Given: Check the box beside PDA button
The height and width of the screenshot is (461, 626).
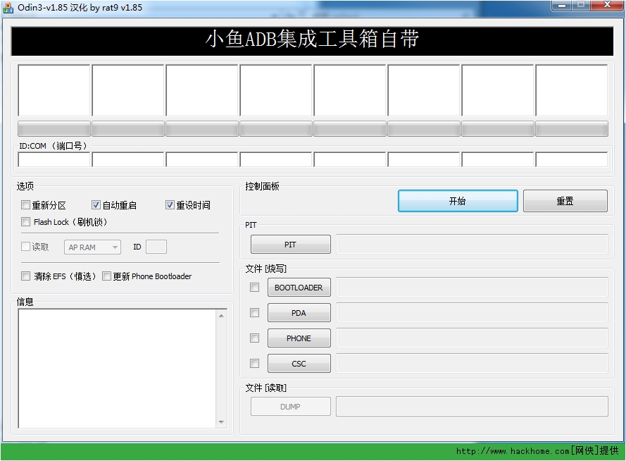Looking at the screenshot, I should point(254,312).
